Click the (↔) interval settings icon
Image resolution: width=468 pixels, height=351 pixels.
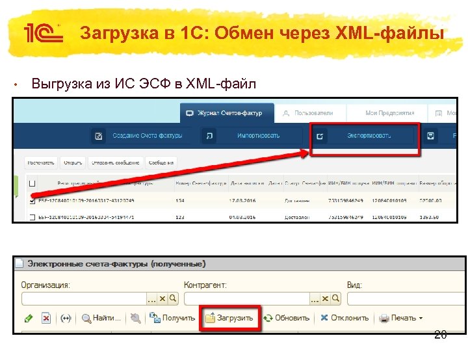tap(66, 318)
